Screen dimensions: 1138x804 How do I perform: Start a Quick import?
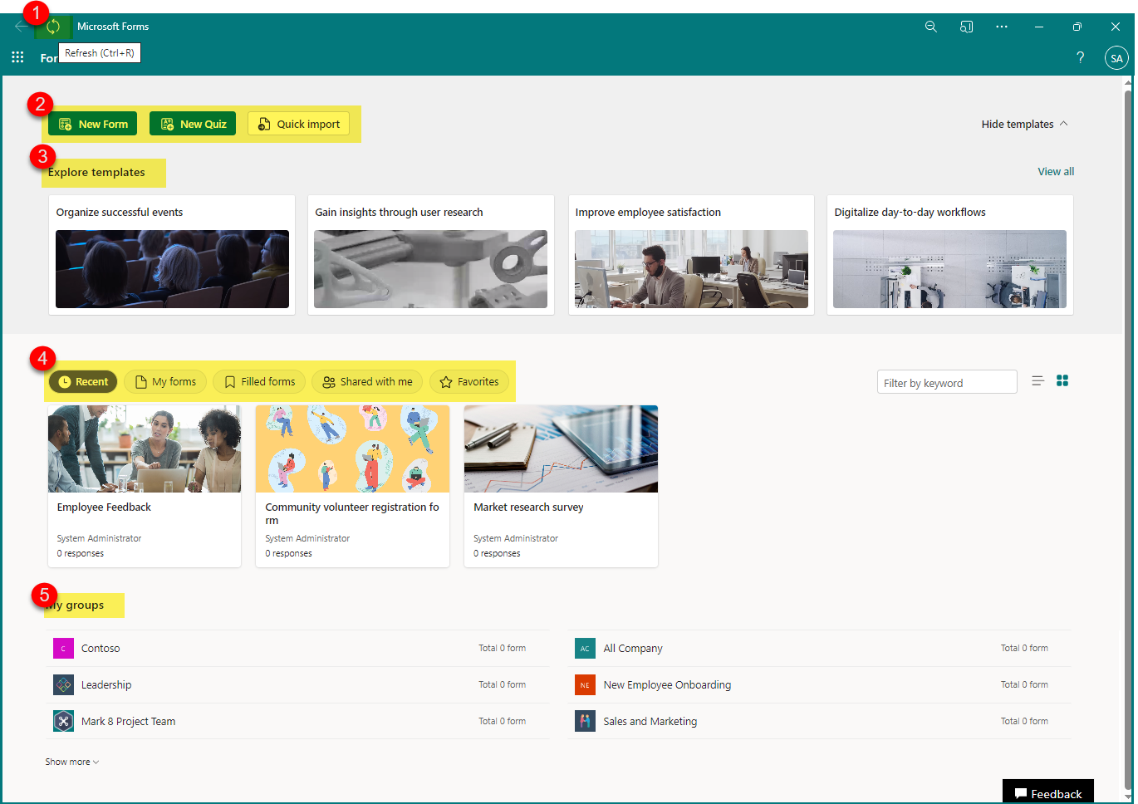[298, 123]
